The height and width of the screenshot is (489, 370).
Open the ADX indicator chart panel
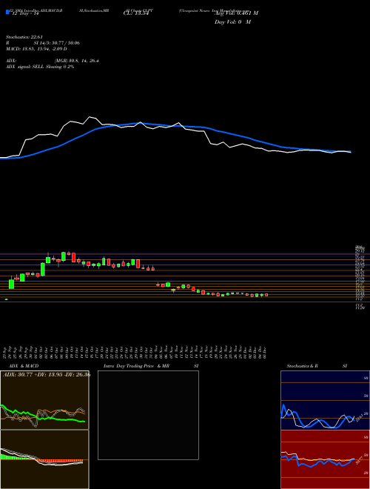point(44,400)
